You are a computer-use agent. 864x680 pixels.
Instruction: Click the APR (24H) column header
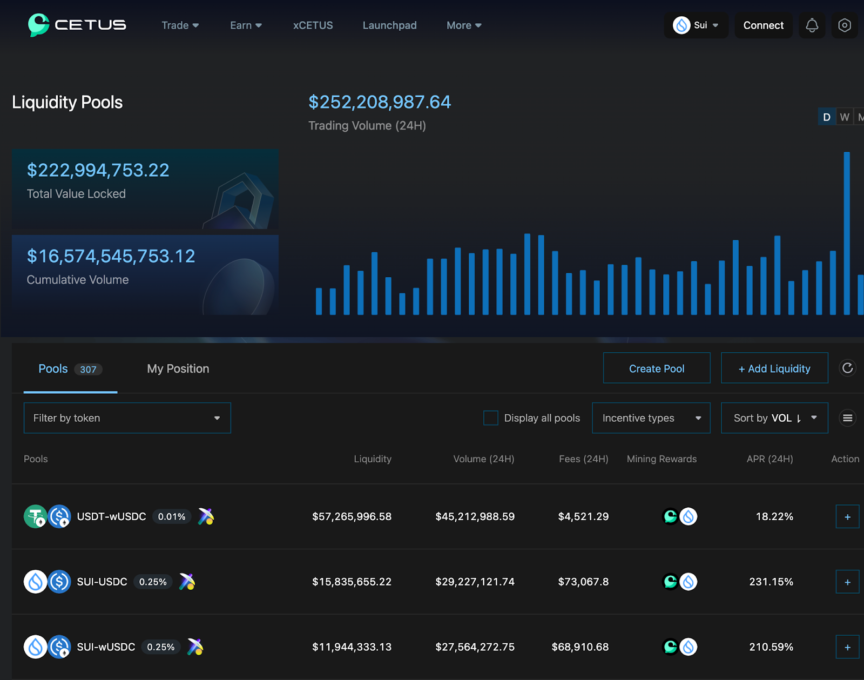[x=769, y=459]
